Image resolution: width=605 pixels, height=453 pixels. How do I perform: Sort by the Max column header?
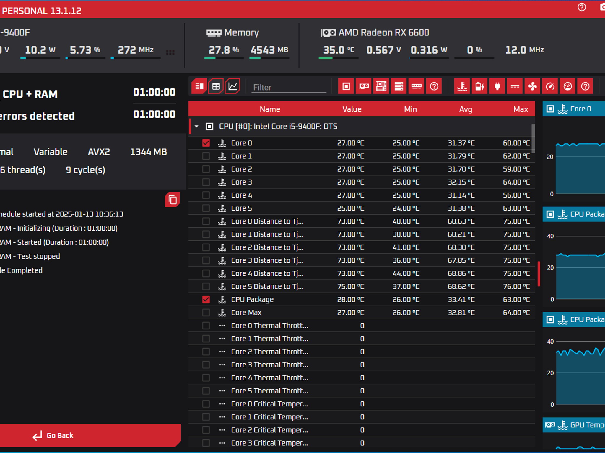(x=521, y=109)
